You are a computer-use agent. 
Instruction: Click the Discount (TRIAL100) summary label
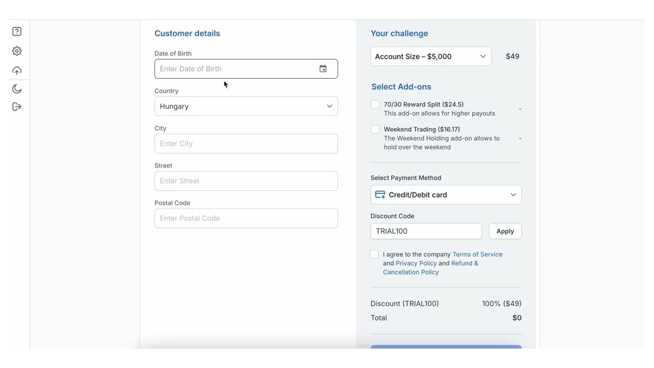[x=405, y=304]
